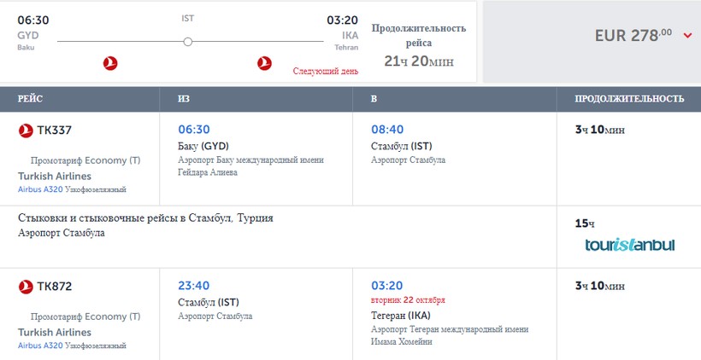Click the Turkish Airlines name under TK337
701x360 pixels.
[x=53, y=176]
